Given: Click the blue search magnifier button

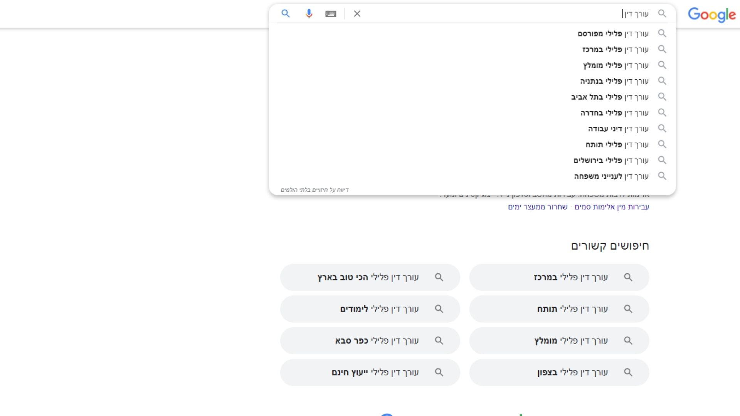Looking at the screenshot, I should [x=286, y=13].
